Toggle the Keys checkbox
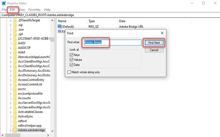Image resolution: width=220 pixels, height=137 pixels. (71, 55)
